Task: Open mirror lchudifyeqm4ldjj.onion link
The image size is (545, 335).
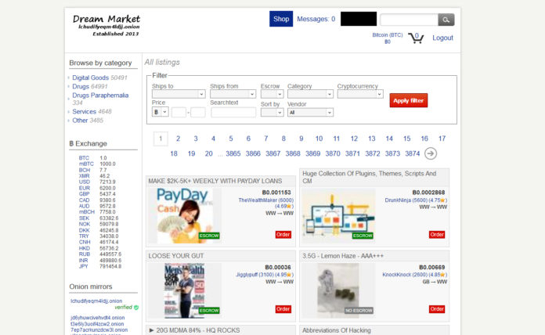Action: coord(96,301)
